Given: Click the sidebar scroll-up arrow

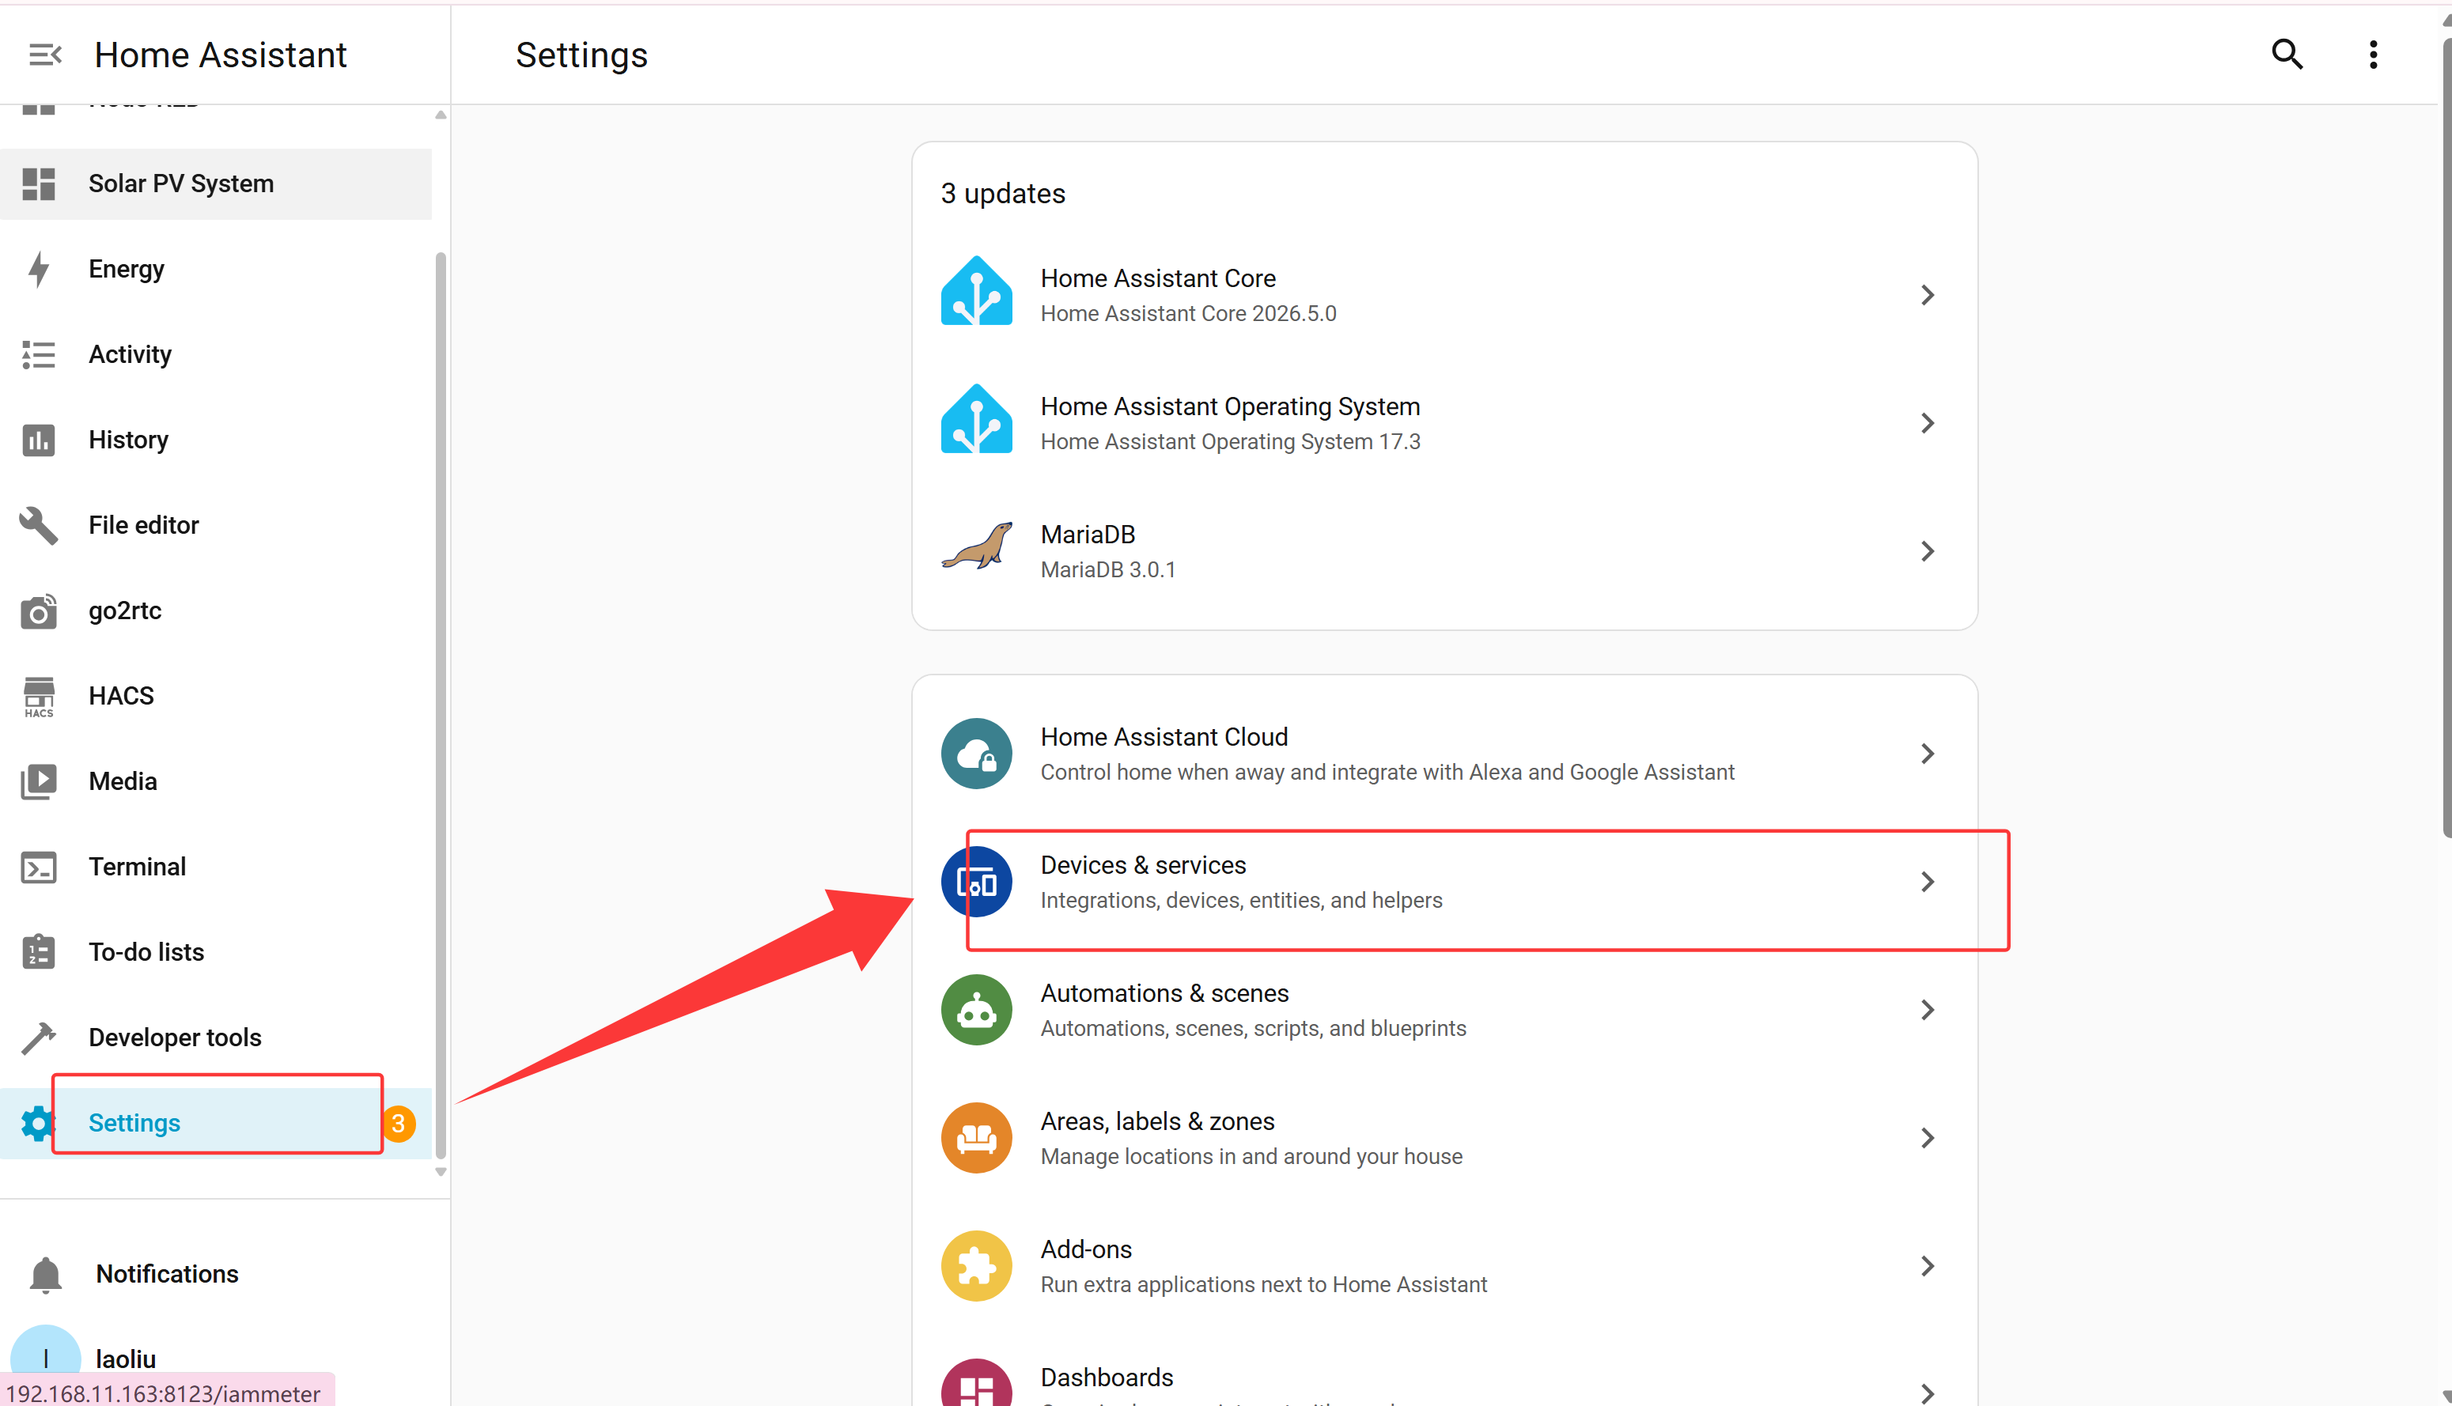Looking at the screenshot, I should point(441,115).
